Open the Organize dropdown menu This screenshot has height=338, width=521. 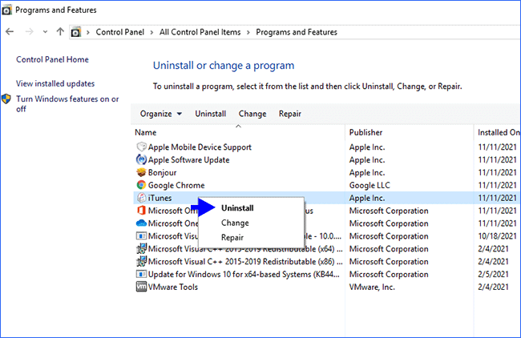[161, 114]
